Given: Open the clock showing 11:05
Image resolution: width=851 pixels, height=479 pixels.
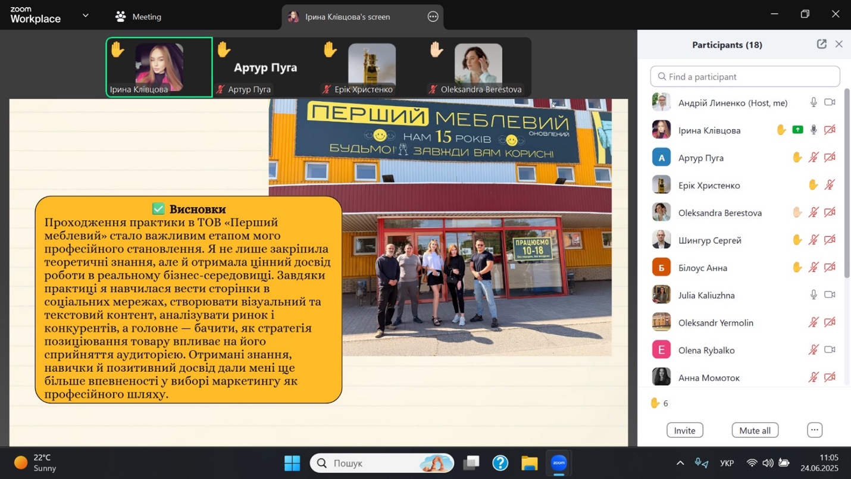Looking at the screenshot, I should 819,463.
